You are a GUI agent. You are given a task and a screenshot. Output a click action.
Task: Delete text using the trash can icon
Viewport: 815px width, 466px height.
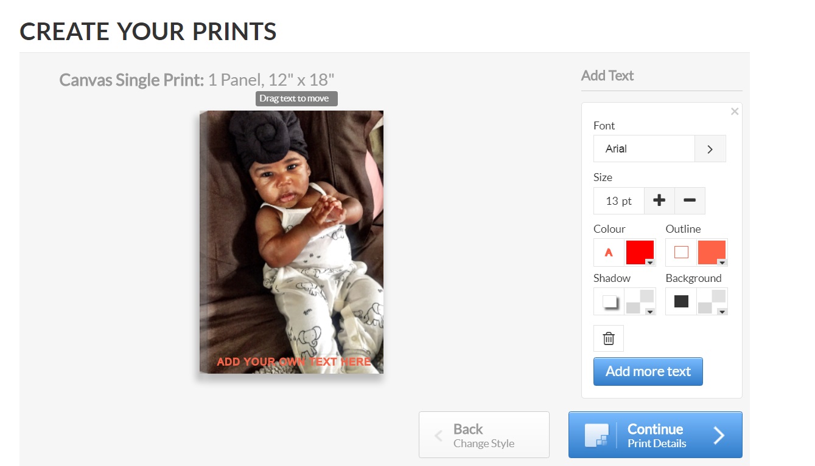(609, 338)
